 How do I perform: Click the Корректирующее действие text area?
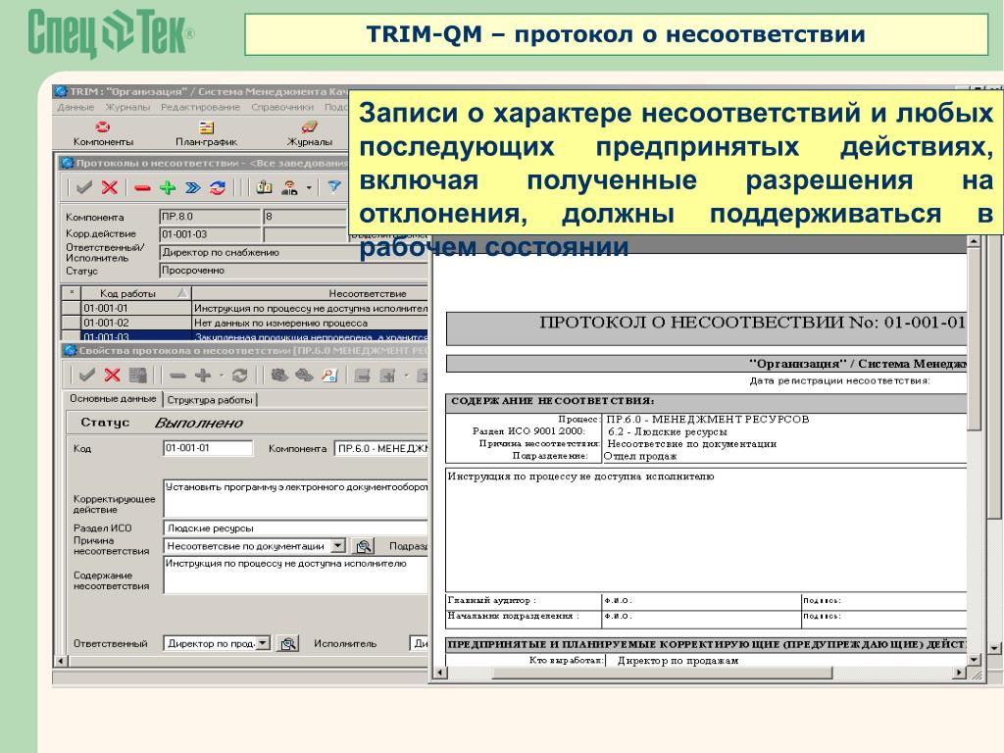[x=296, y=498]
